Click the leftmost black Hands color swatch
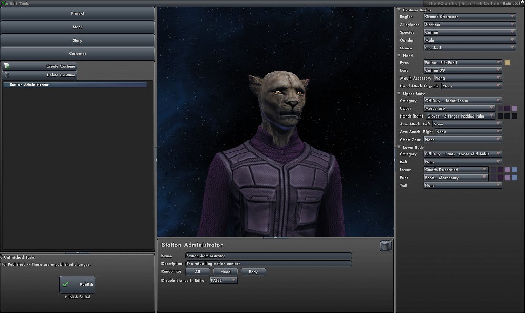Image resolution: width=525 pixels, height=313 pixels. coord(500,116)
